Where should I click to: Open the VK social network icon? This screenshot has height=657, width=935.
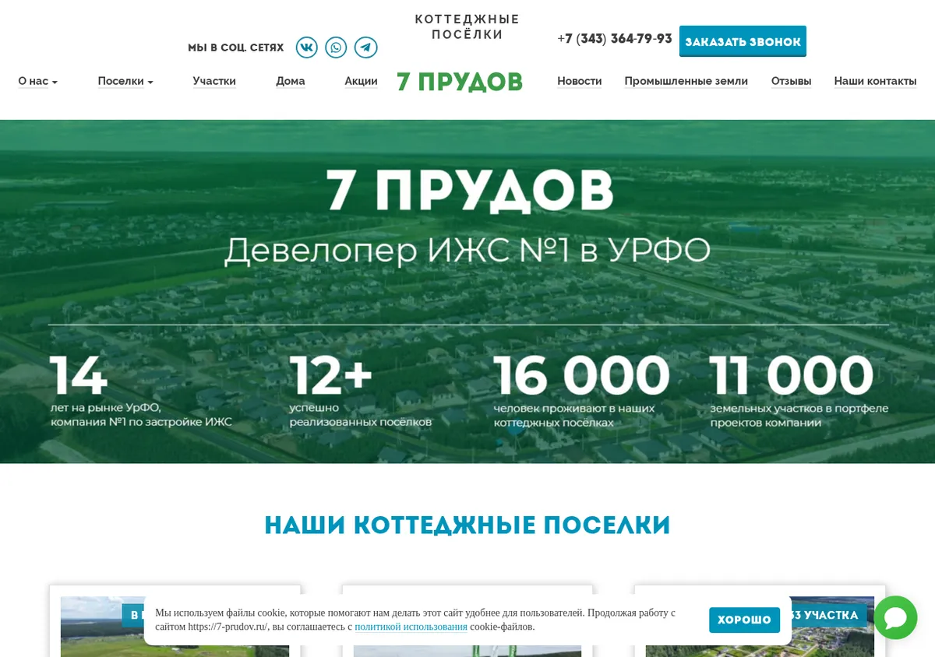point(307,47)
